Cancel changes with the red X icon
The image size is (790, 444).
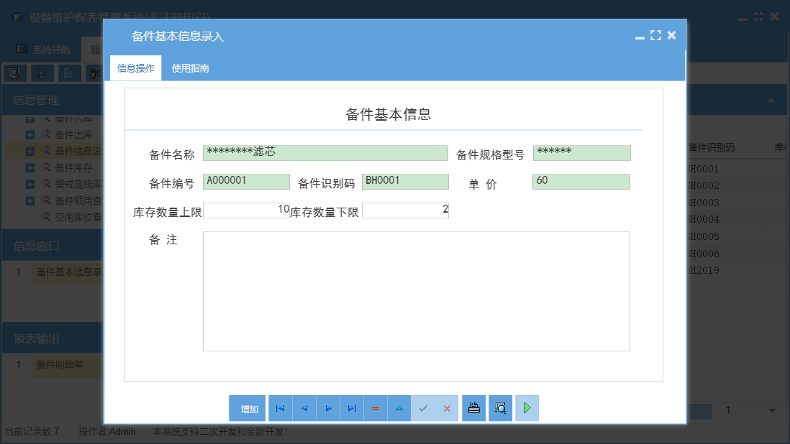pyautogui.click(x=447, y=408)
